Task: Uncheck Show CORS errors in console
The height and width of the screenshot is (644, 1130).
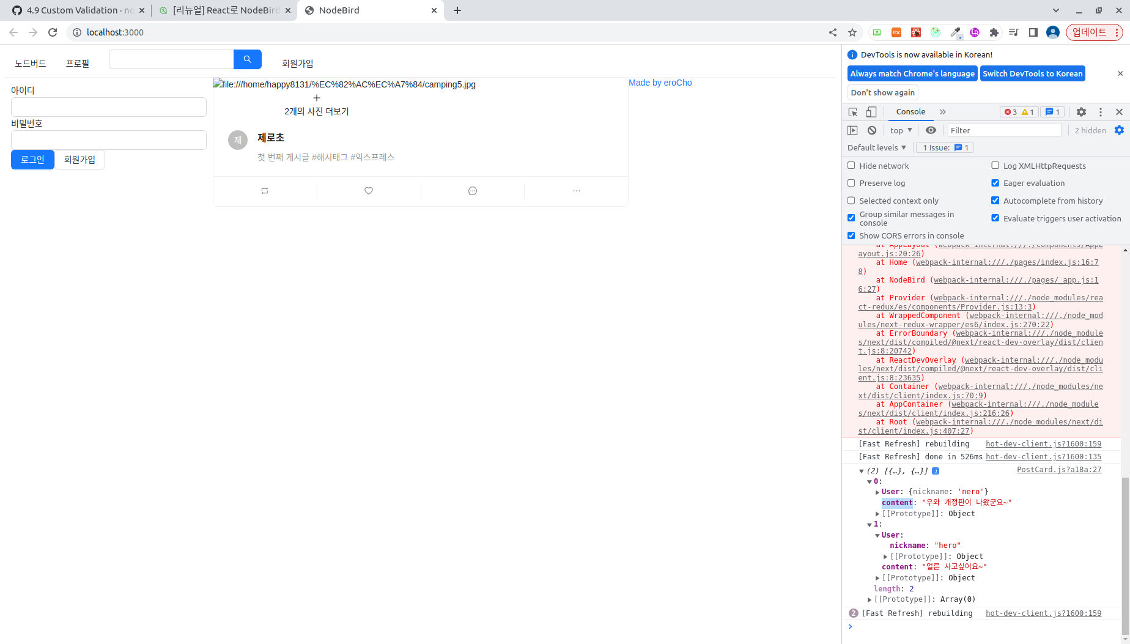Action: (x=851, y=235)
